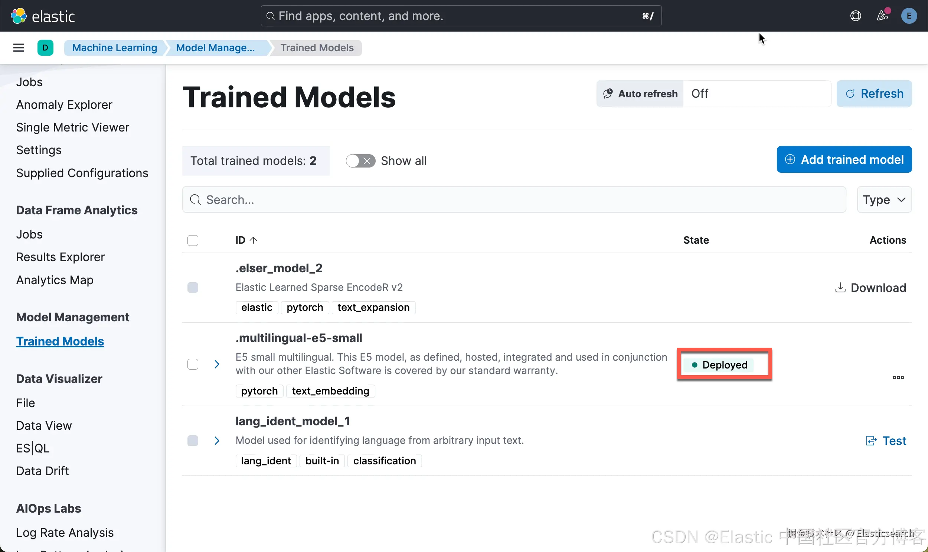Viewport: 928px width, 552px height.
Task: Open the newsfeed celebration icon
Action: (883, 16)
